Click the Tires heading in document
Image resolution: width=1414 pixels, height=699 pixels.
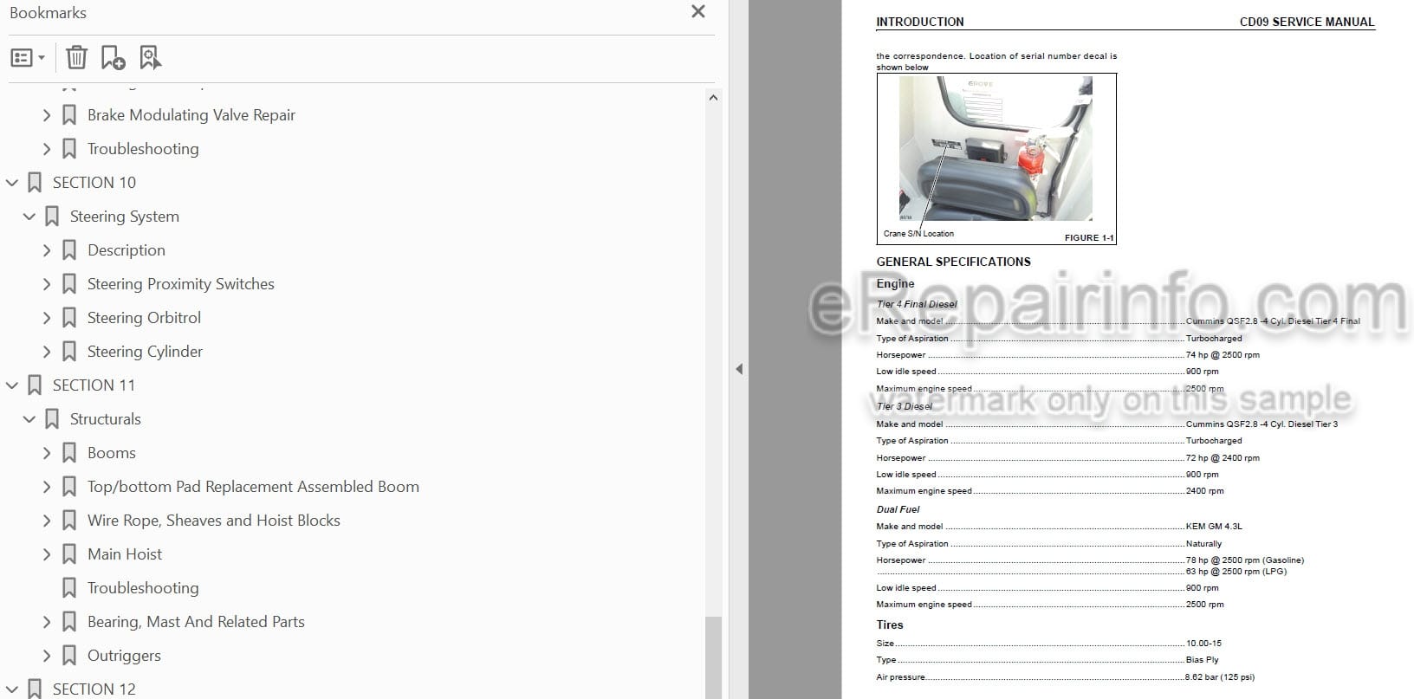(889, 625)
